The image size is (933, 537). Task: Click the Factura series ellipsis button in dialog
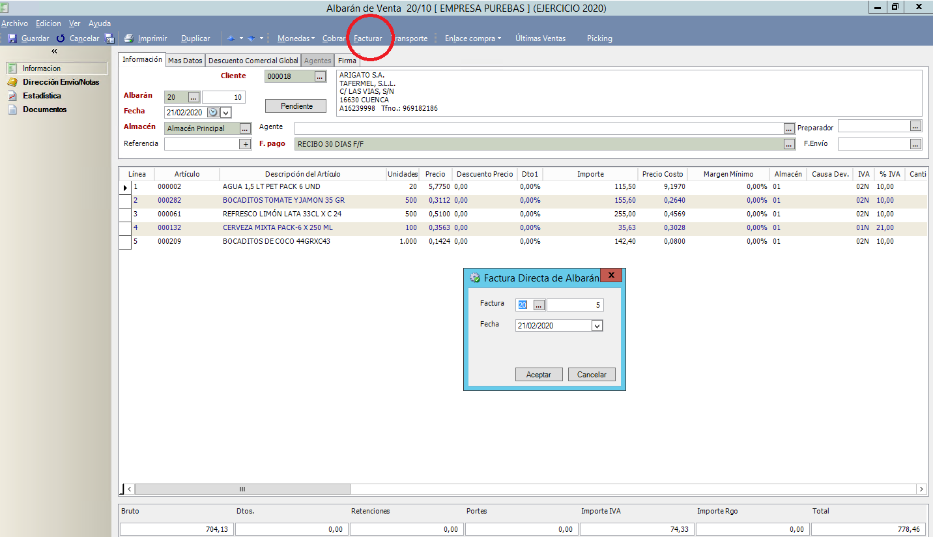coord(539,305)
